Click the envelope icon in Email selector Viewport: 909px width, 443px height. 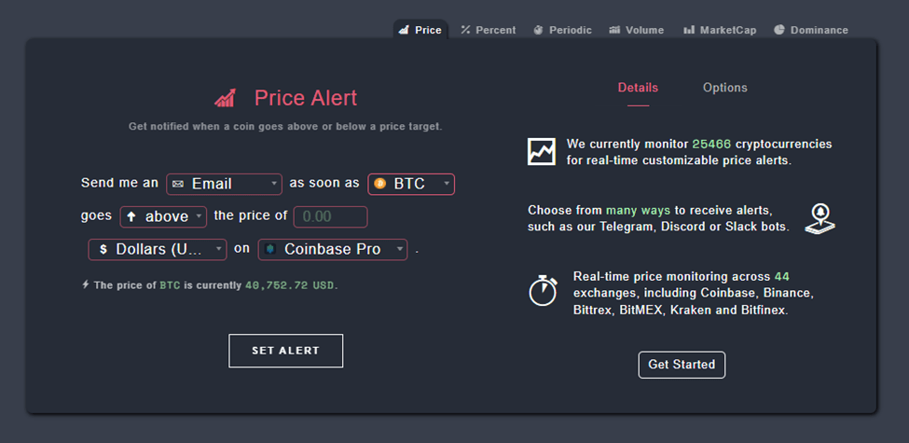click(x=178, y=185)
